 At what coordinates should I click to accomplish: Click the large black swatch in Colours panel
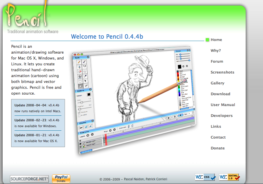click(x=180, y=67)
